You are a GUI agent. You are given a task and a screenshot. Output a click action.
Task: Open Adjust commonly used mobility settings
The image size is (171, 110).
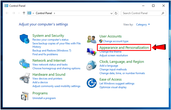pyautogui.click(x=56, y=86)
